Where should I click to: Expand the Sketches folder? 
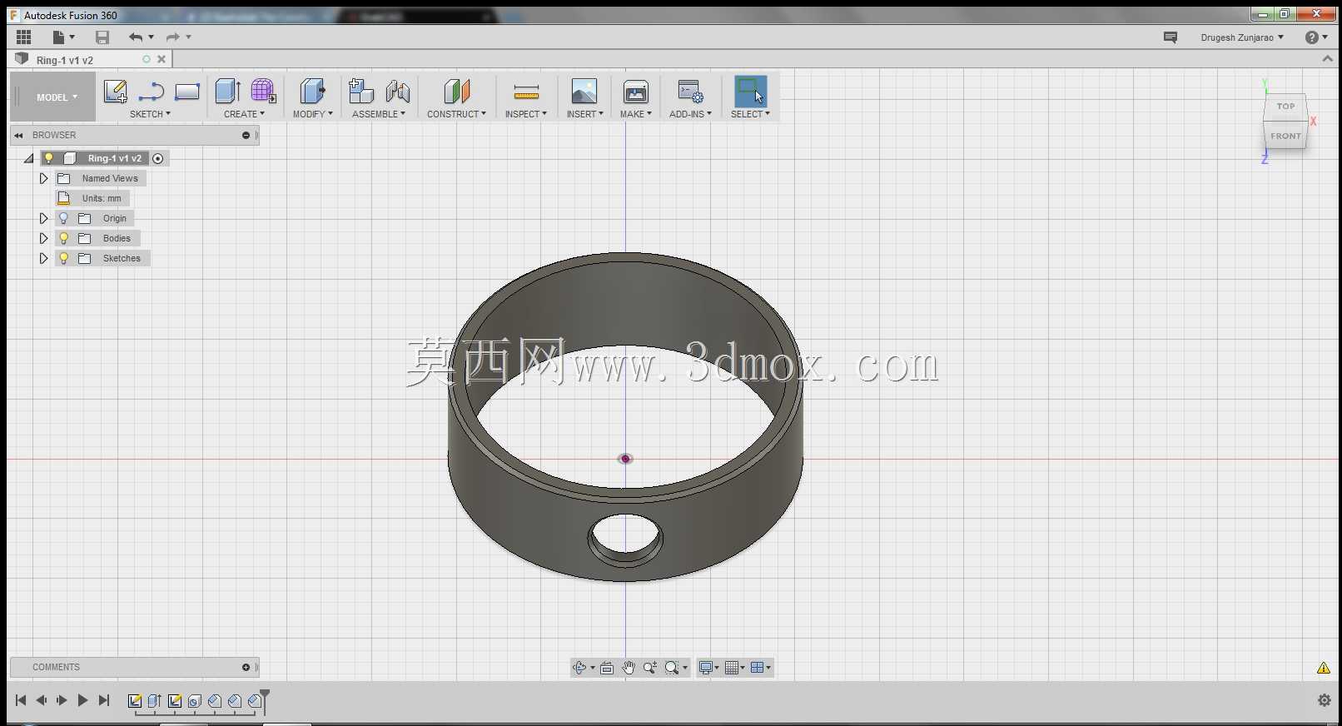click(x=44, y=258)
